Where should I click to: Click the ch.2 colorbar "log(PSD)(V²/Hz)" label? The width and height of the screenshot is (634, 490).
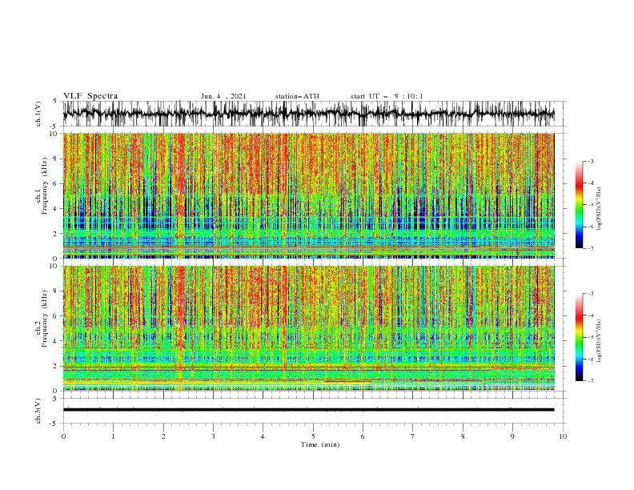600,340
